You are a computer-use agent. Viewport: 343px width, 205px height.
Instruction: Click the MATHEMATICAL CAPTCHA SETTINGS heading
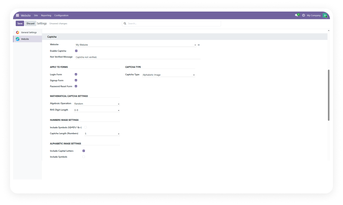click(69, 96)
